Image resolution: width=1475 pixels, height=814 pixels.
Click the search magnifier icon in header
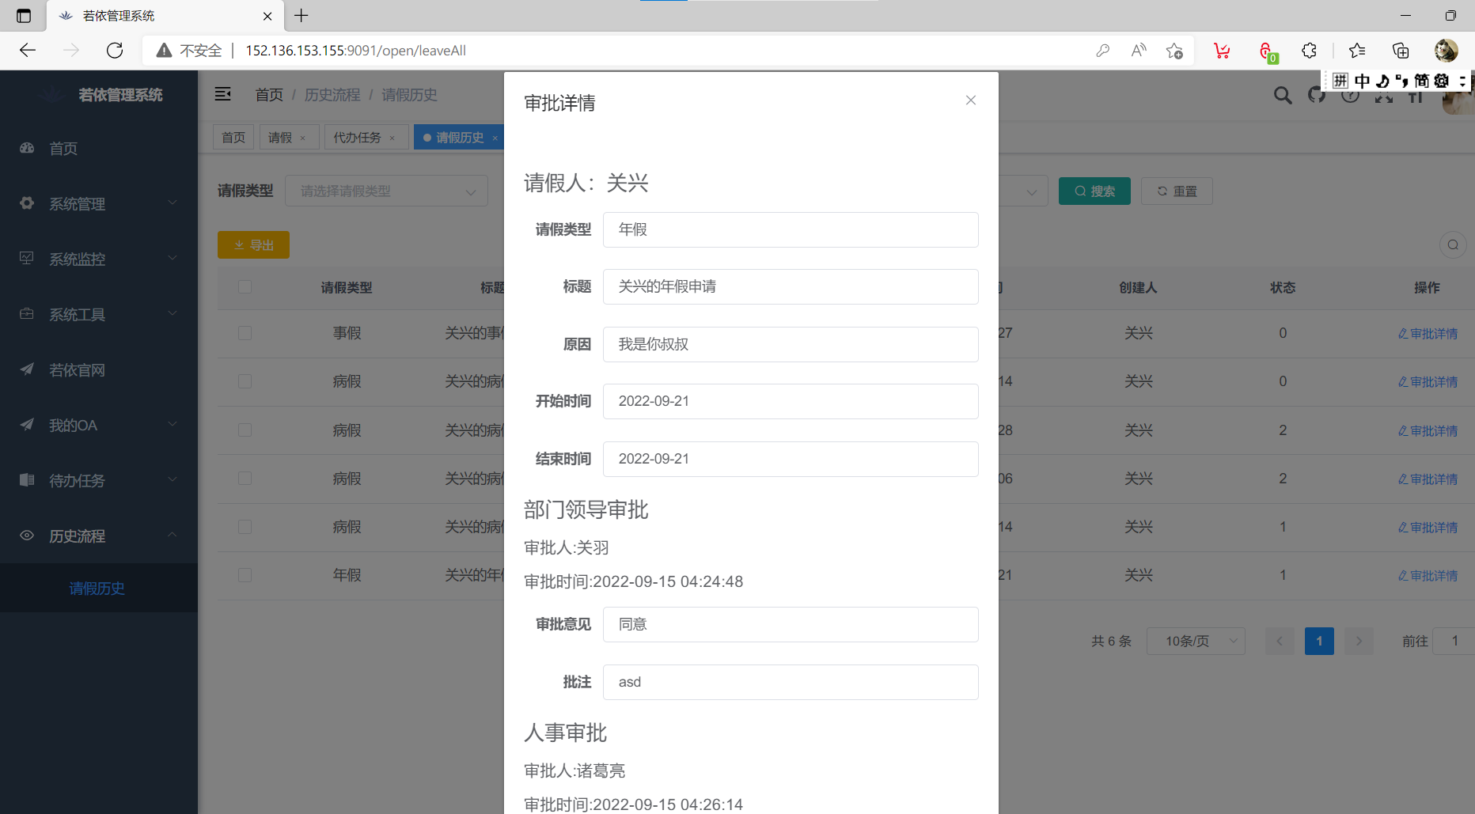pos(1282,96)
